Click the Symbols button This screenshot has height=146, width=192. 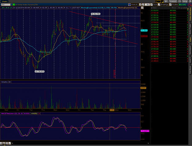[x=173, y=2]
